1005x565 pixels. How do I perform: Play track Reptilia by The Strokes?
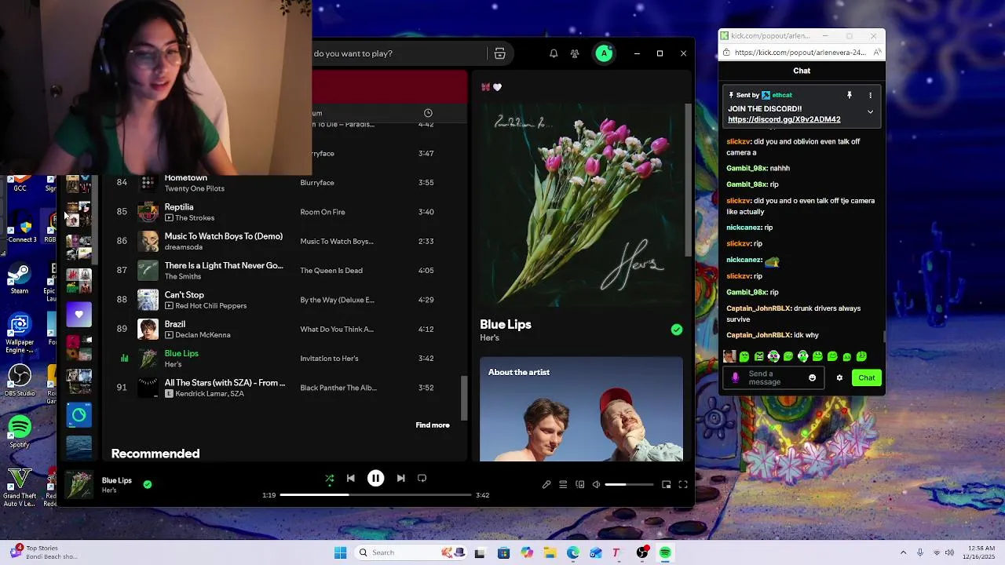286,212
